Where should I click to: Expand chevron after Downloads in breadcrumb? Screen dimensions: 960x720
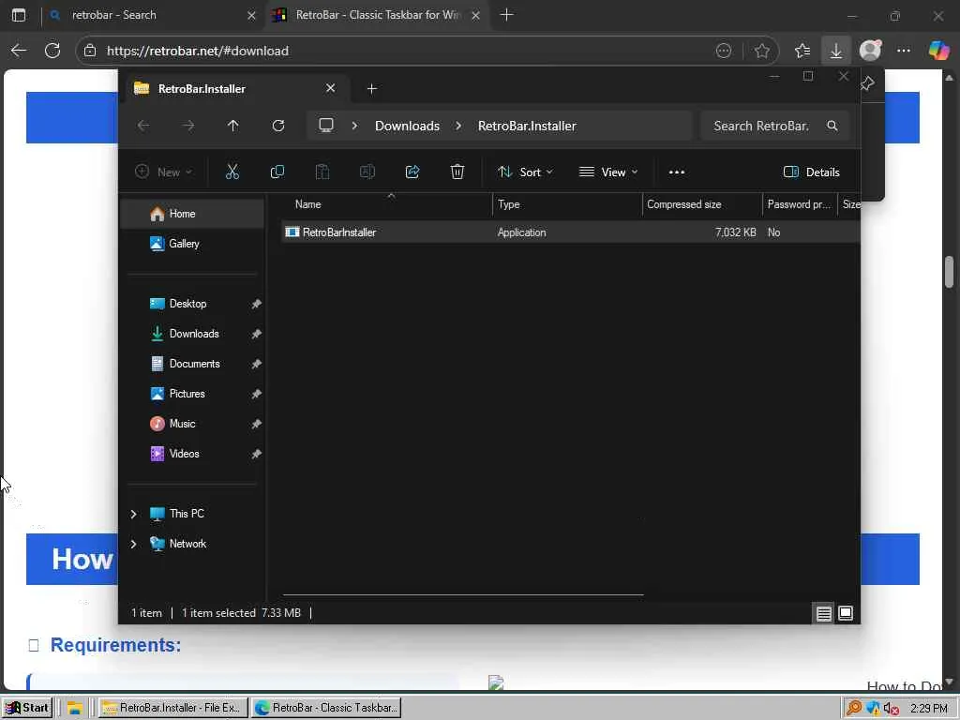(458, 126)
